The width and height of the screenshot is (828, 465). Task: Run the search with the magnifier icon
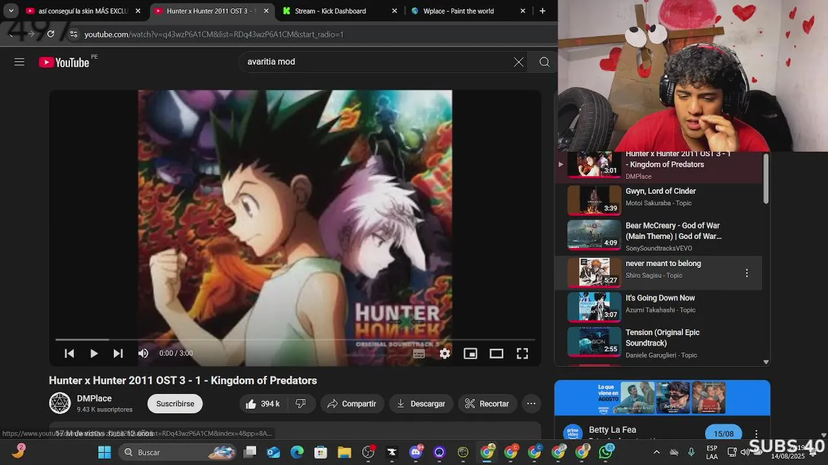point(544,62)
